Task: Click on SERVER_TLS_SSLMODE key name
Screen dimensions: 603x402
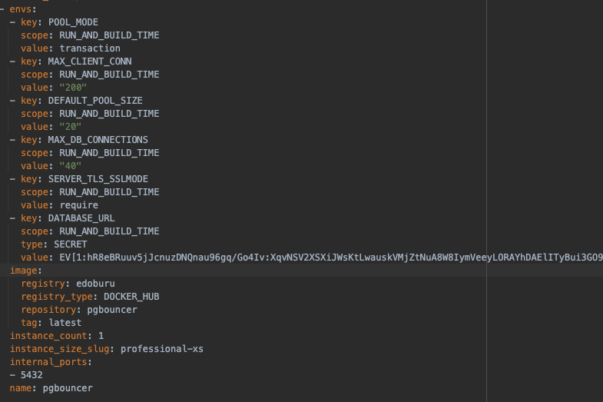Action: [98, 179]
